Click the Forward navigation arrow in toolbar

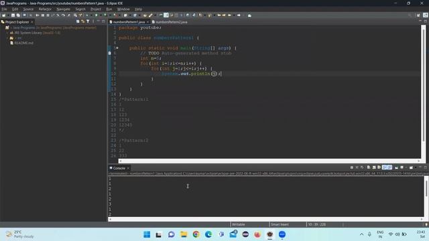(239, 15)
